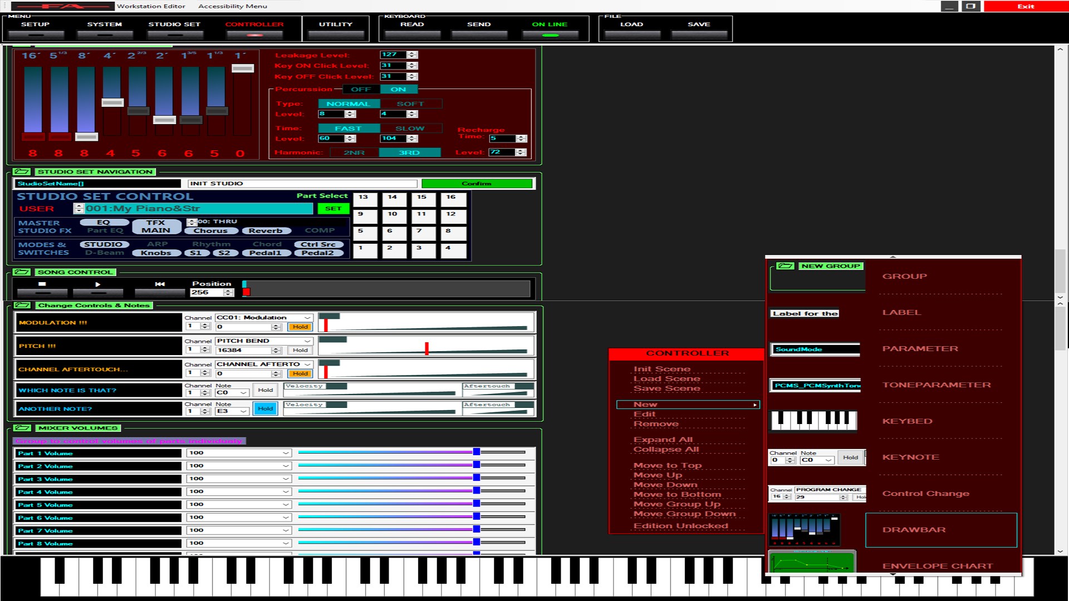Open note E3 dropdown
Viewport: 1069px width, 601px height.
pyautogui.click(x=243, y=411)
